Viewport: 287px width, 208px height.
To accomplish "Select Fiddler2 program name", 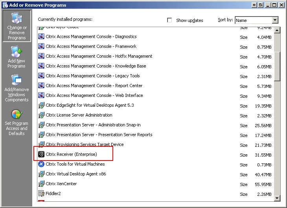I will [53, 193].
